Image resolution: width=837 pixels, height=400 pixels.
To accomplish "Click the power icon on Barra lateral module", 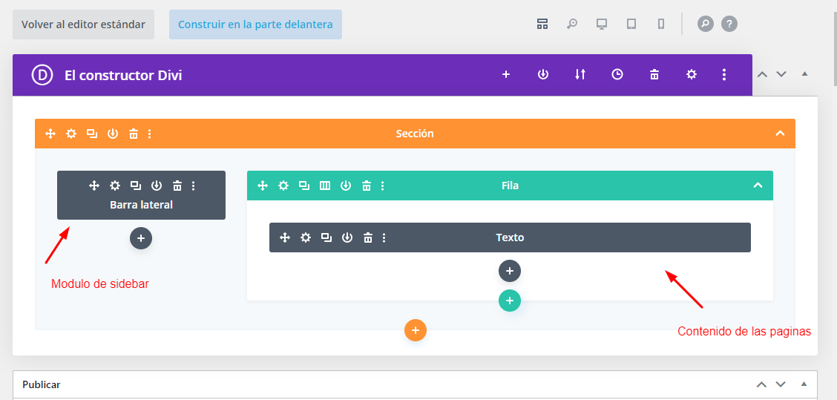I will pyautogui.click(x=157, y=186).
